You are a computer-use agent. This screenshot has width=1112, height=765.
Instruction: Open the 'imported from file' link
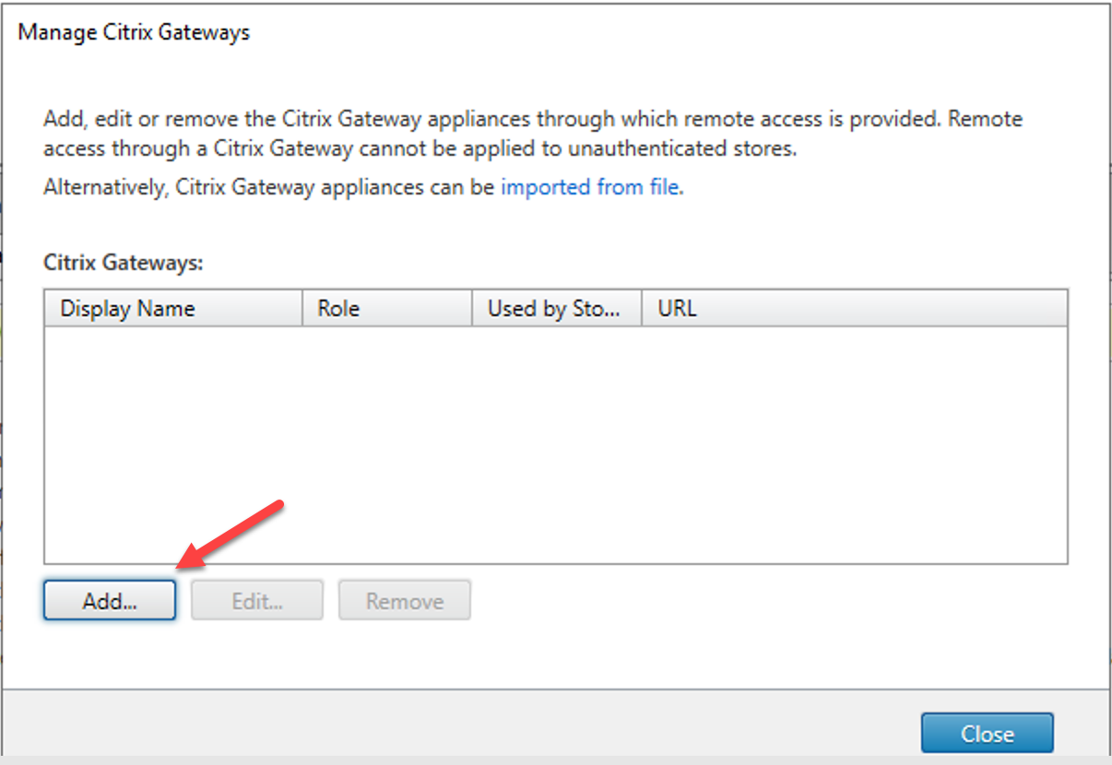(589, 188)
